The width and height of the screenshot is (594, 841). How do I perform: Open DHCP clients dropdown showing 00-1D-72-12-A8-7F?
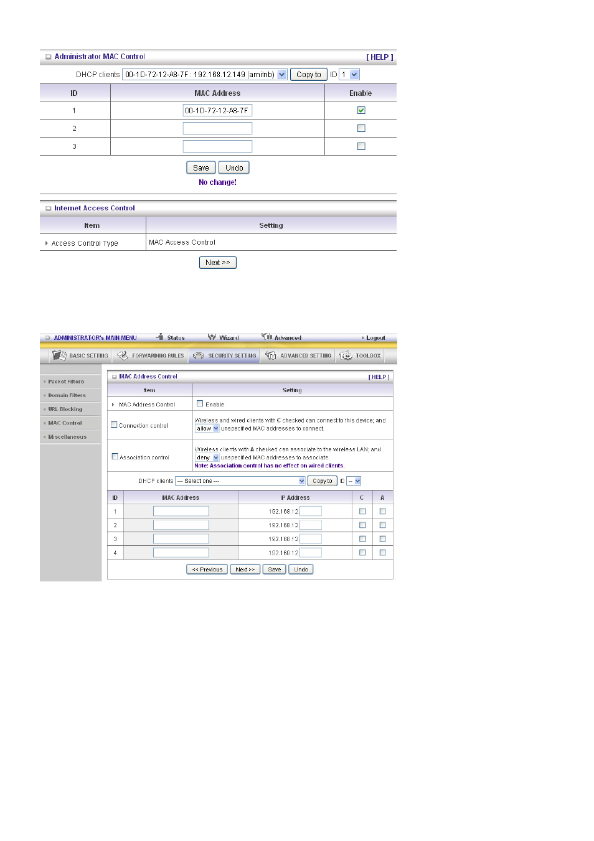click(205, 75)
